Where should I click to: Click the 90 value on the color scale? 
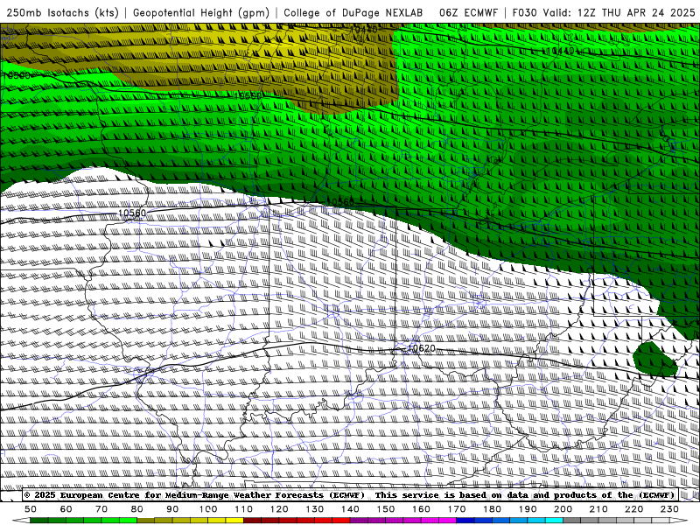pyautogui.click(x=172, y=509)
